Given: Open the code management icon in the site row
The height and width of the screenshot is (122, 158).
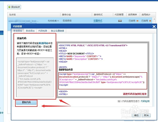Looking at the screenshot, I should click(120, 21).
